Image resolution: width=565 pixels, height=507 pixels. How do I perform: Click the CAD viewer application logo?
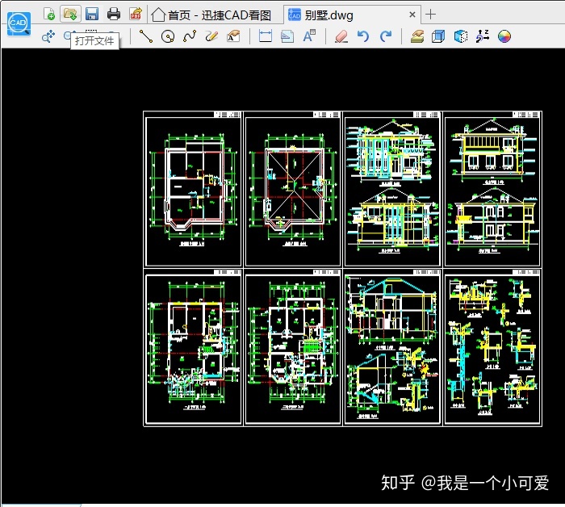coord(19,23)
